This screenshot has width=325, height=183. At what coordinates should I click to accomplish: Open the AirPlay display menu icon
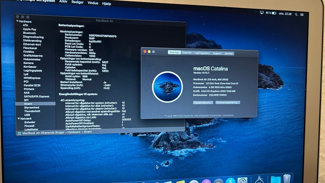[x=262, y=13]
